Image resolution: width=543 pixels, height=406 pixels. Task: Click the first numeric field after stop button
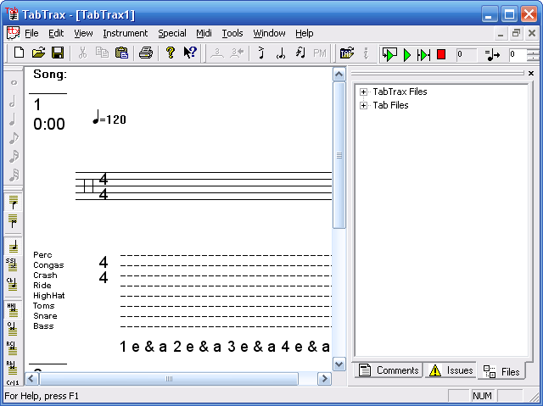pyautogui.click(x=466, y=54)
